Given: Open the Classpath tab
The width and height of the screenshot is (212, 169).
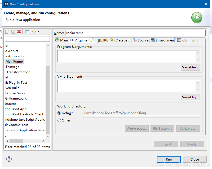Looking at the screenshot, I should (121, 40).
